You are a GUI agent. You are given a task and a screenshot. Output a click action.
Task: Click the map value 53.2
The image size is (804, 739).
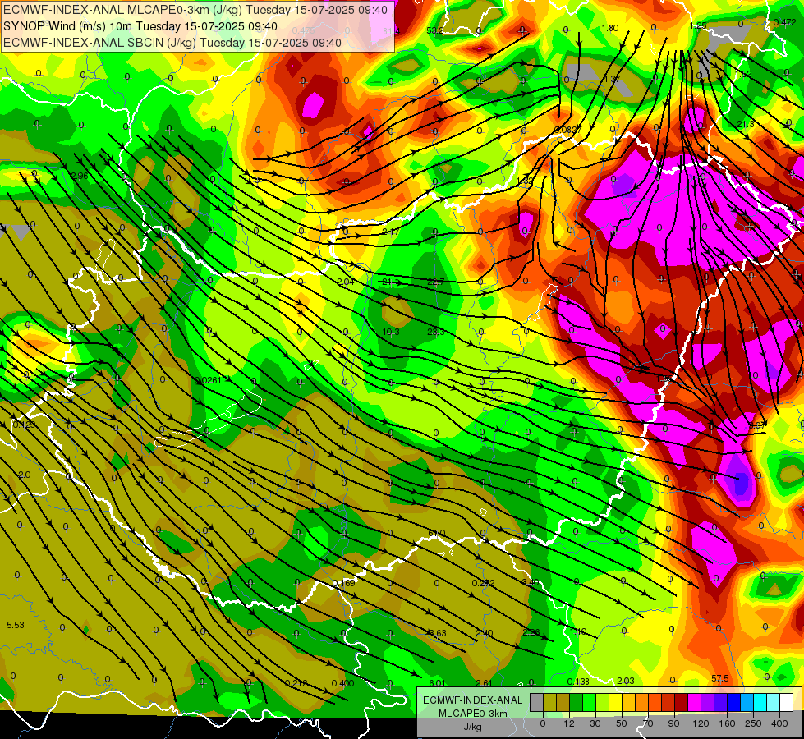[x=435, y=30]
